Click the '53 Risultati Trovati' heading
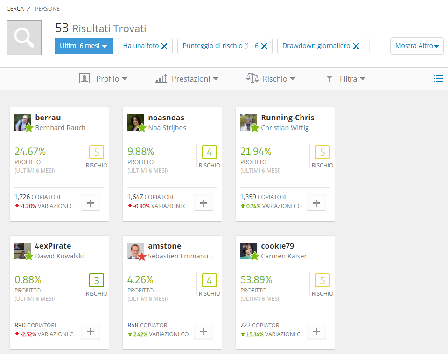The height and width of the screenshot is (354, 448). click(101, 28)
